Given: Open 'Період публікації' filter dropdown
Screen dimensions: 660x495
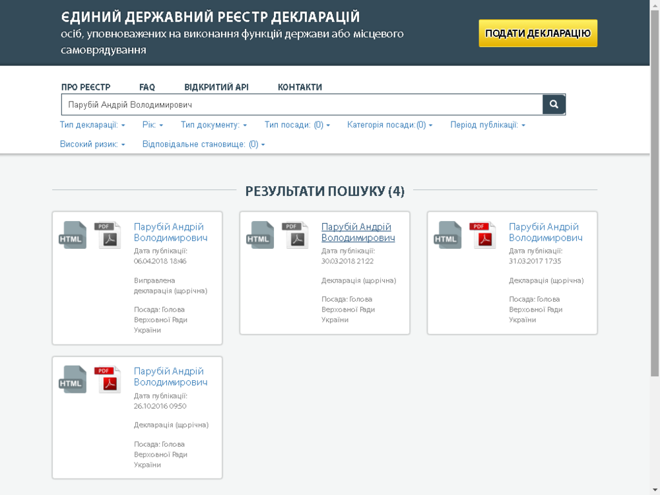Looking at the screenshot, I should tap(488, 125).
